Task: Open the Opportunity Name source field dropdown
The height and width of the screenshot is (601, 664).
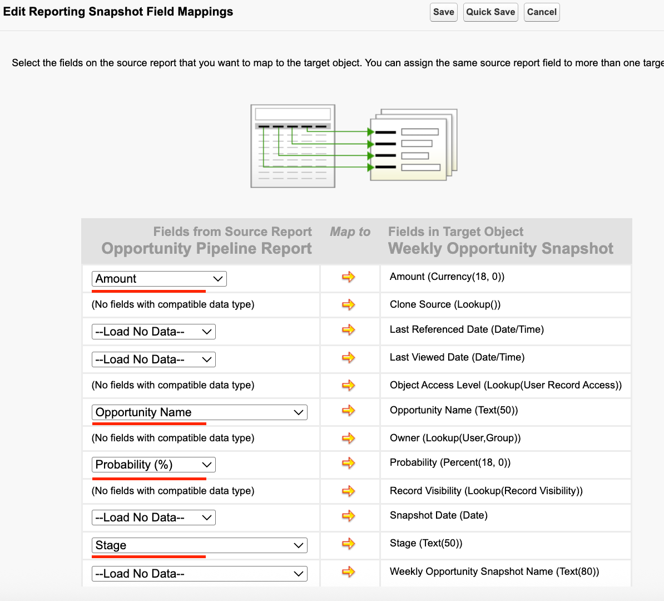Action: [199, 412]
